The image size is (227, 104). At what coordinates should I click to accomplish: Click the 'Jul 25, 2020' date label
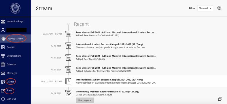(x=56, y=93)
